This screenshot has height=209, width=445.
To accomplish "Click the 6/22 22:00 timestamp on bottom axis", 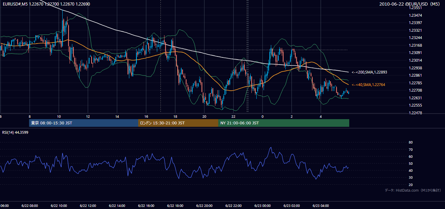I will [x=233, y=206].
